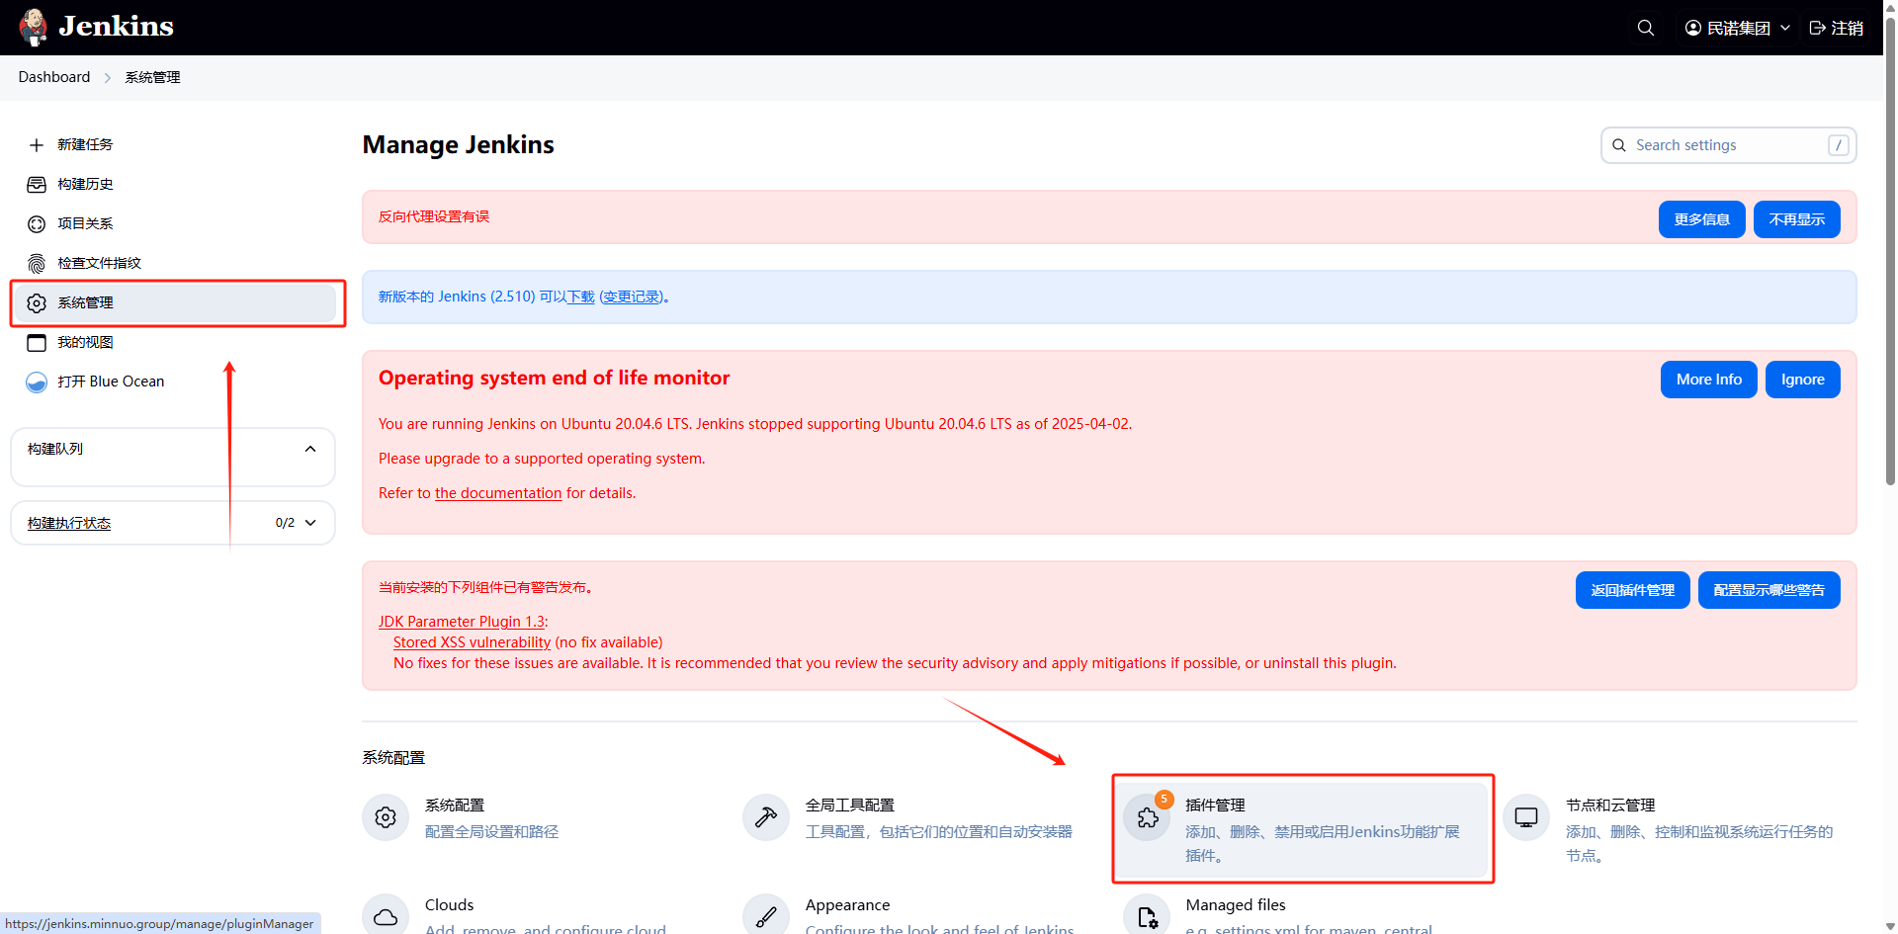
Task: Click the 全局工具配置 hammer icon
Action: tap(766, 817)
